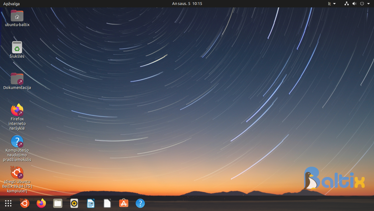Click the volume speaker icon in top bar
This screenshot has width=374, height=211.
click(x=354, y=4)
